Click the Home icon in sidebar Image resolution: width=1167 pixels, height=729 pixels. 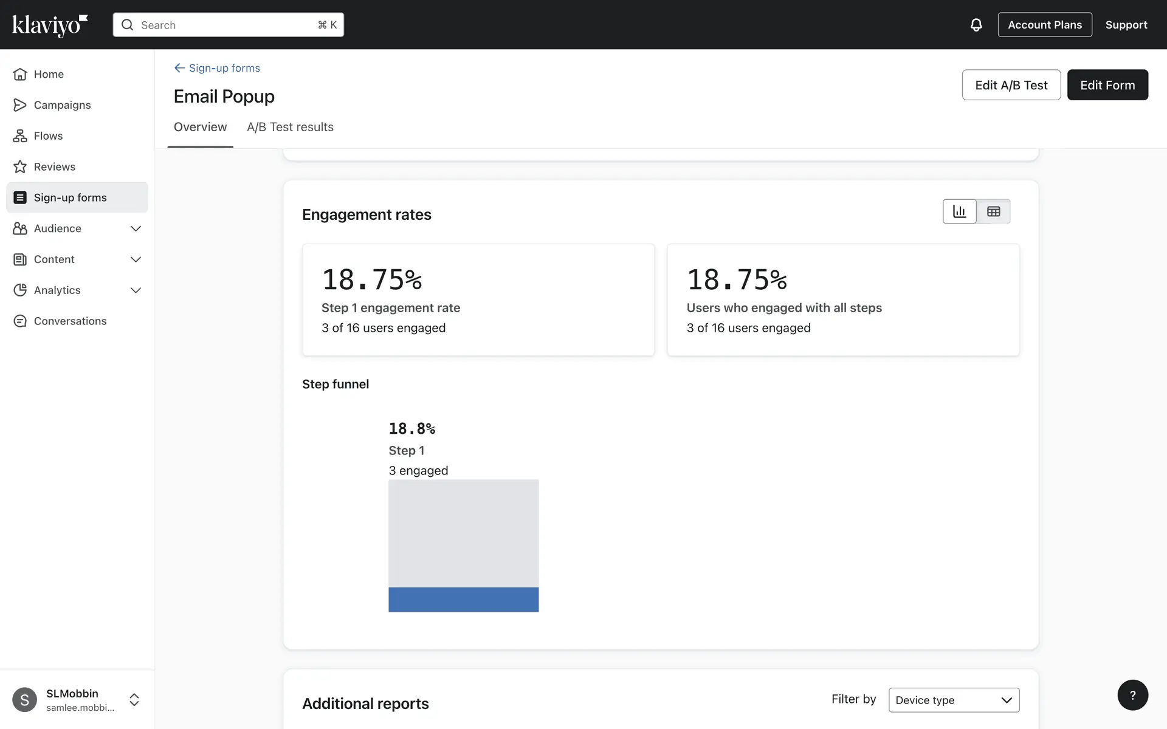pyautogui.click(x=20, y=74)
